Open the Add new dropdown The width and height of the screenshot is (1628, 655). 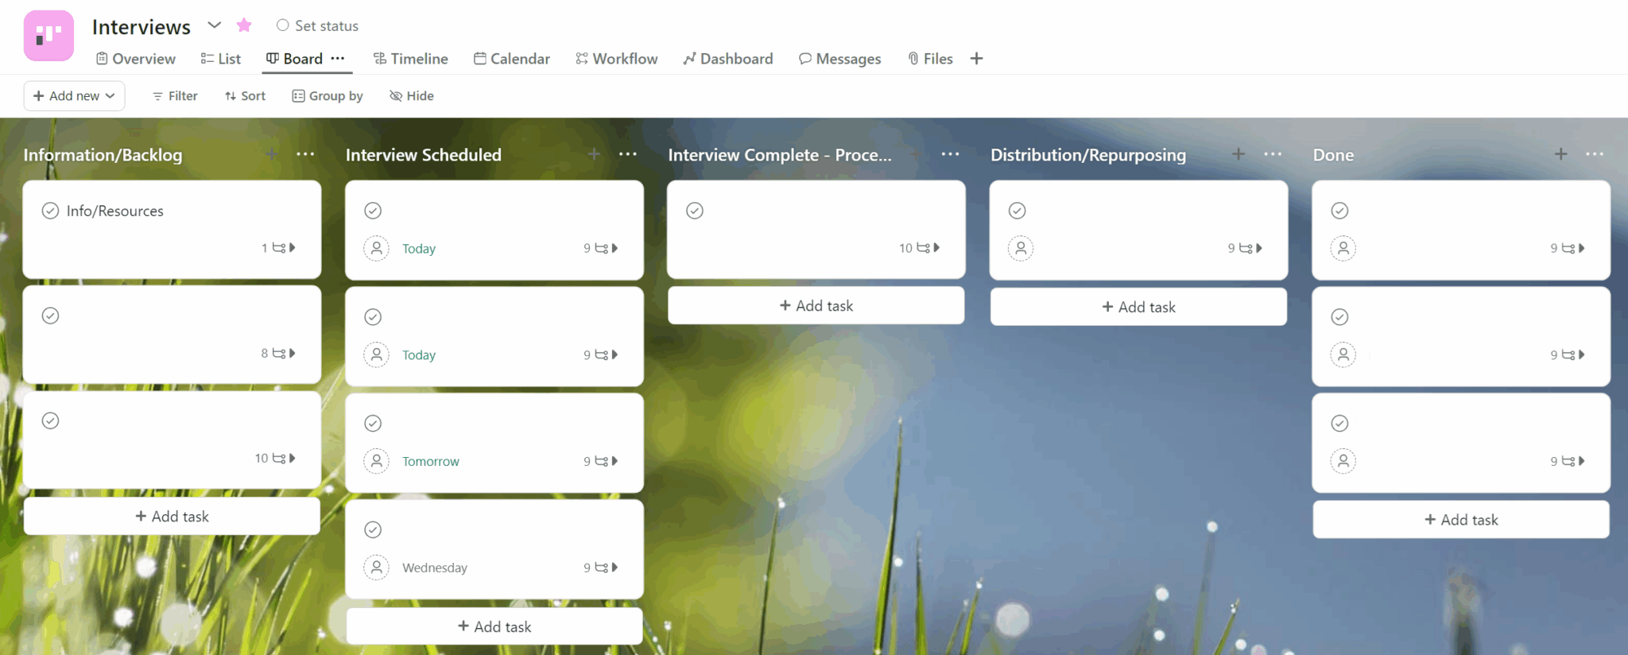(74, 96)
